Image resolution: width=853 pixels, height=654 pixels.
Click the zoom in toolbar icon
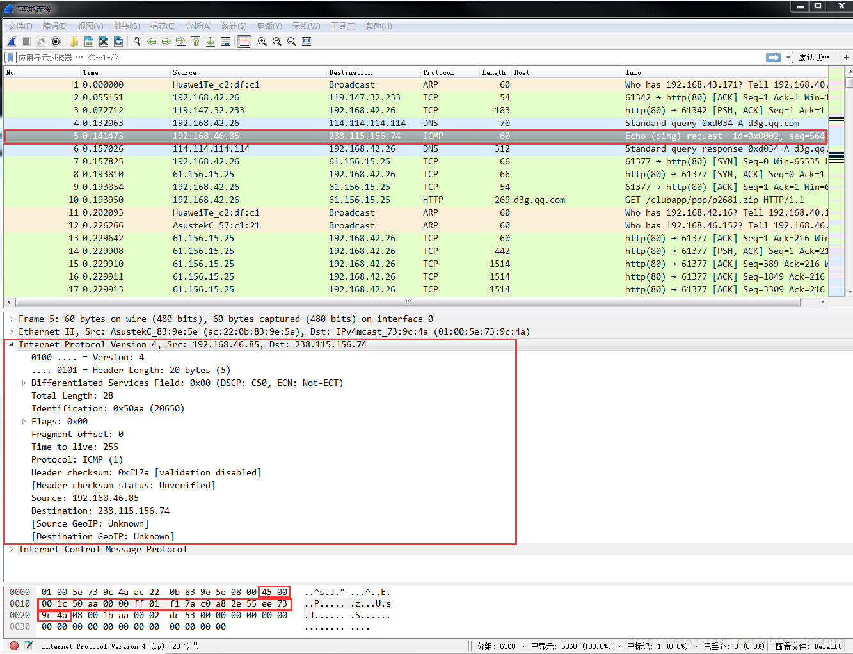click(262, 42)
